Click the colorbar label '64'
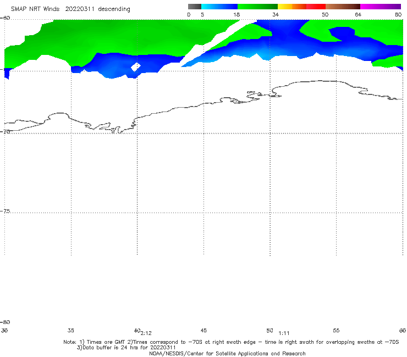 pos(358,14)
